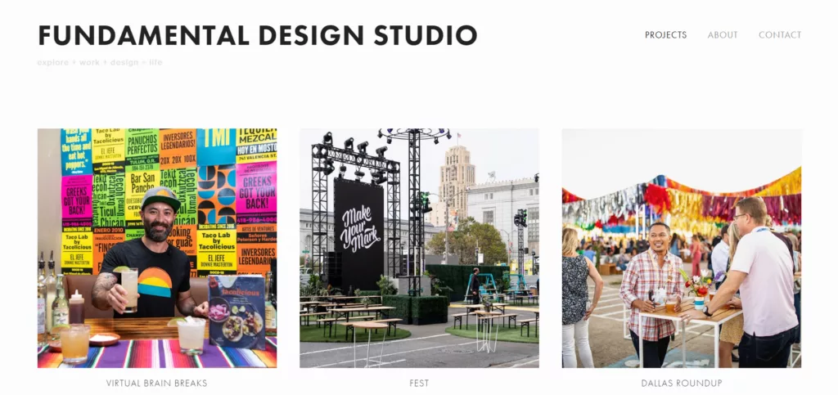Screen dimensions: 838x395
Task: Click the 'explore + work + design + life' tagline
Action: pyautogui.click(x=100, y=62)
